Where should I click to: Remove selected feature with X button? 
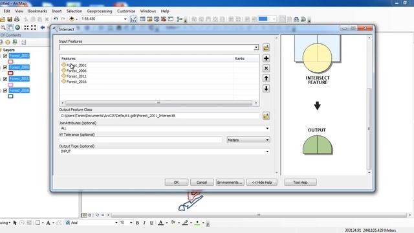point(266,69)
